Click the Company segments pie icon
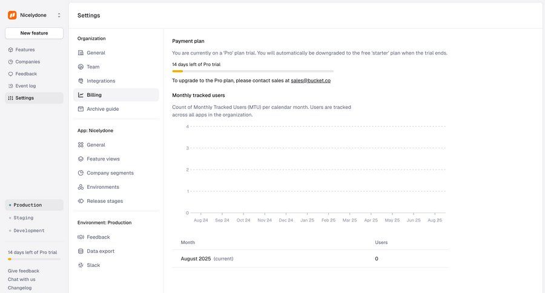The width and height of the screenshot is (545, 293). pos(81,173)
